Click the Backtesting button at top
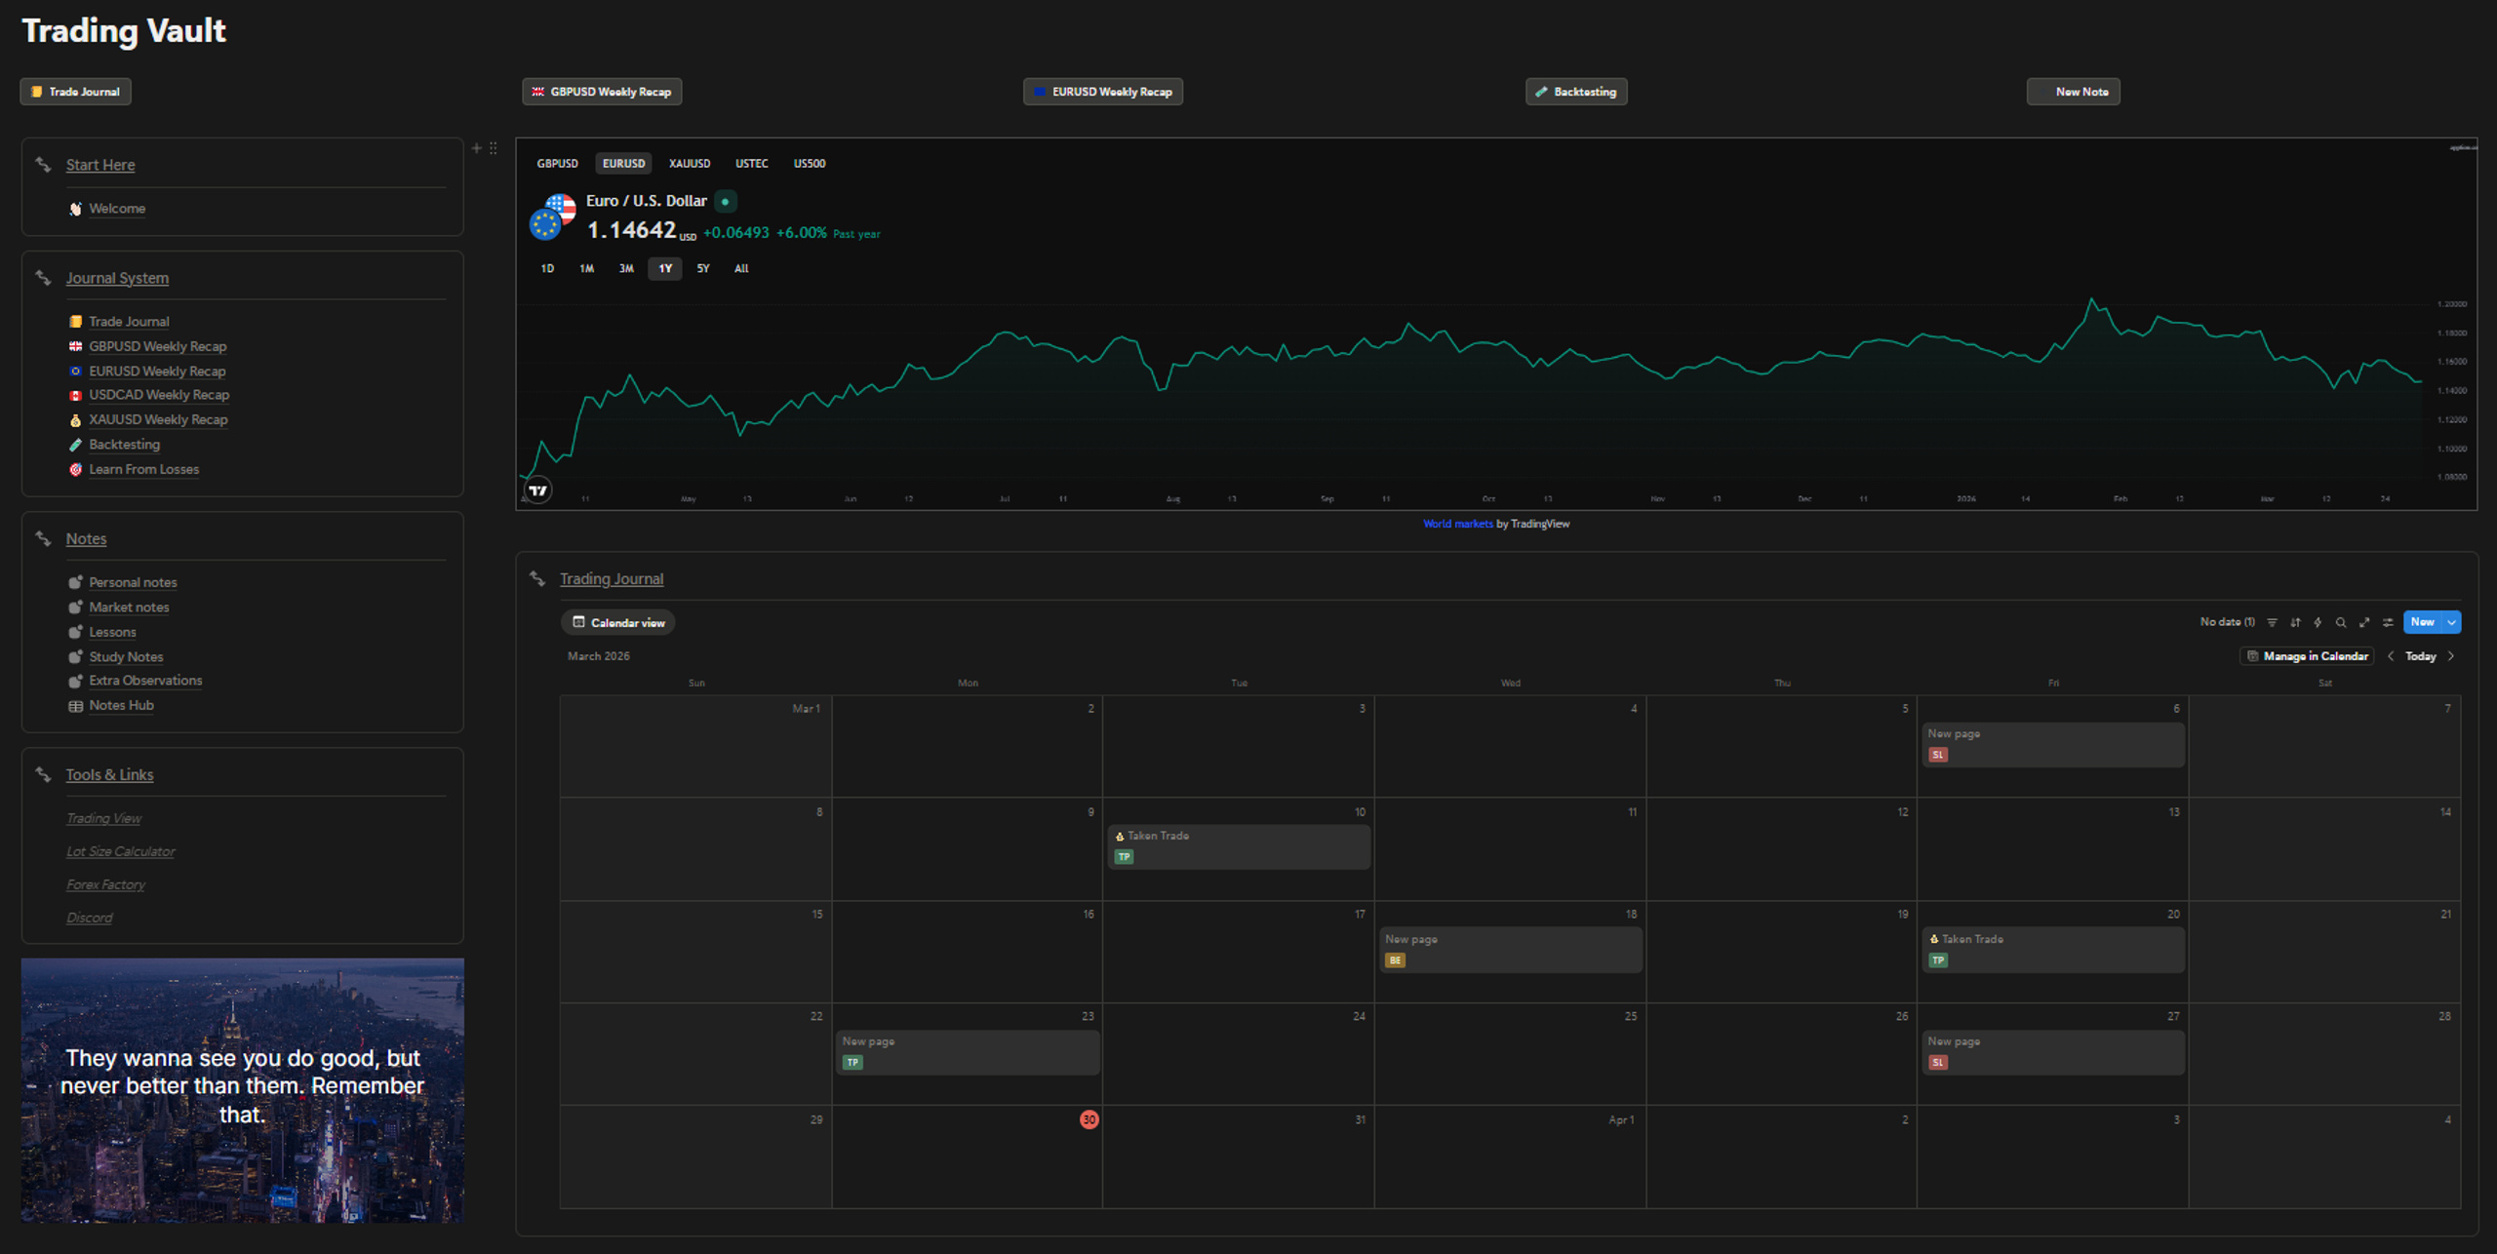Image resolution: width=2497 pixels, height=1254 pixels. pos(1576,92)
